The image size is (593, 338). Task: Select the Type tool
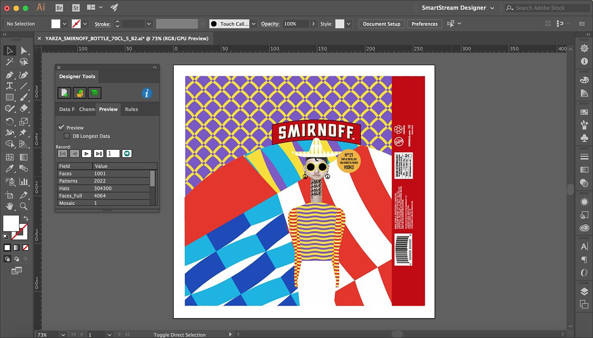pyautogui.click(x=9, y=86)
